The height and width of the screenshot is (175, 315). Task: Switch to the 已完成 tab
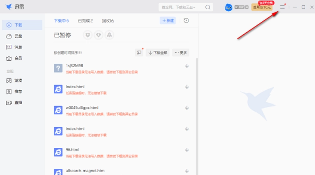[85, 21]
